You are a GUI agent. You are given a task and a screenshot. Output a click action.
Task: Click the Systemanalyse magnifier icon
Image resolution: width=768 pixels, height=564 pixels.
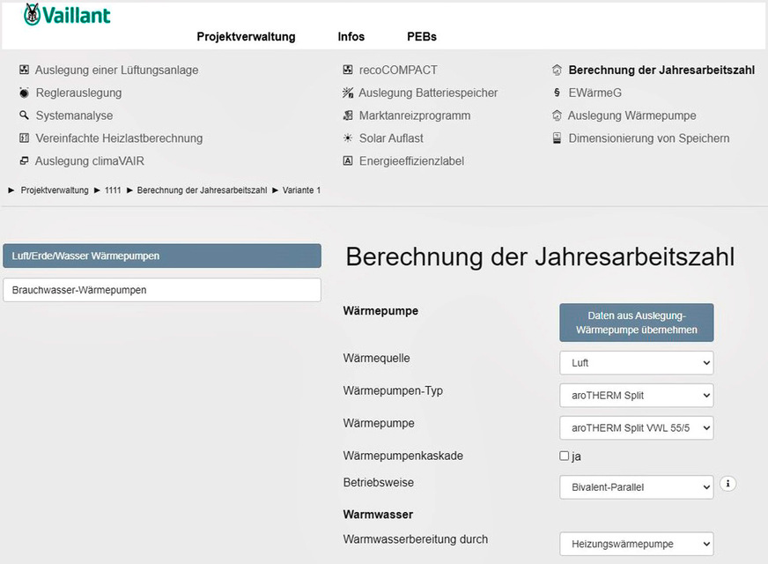[x=24, y=115]
